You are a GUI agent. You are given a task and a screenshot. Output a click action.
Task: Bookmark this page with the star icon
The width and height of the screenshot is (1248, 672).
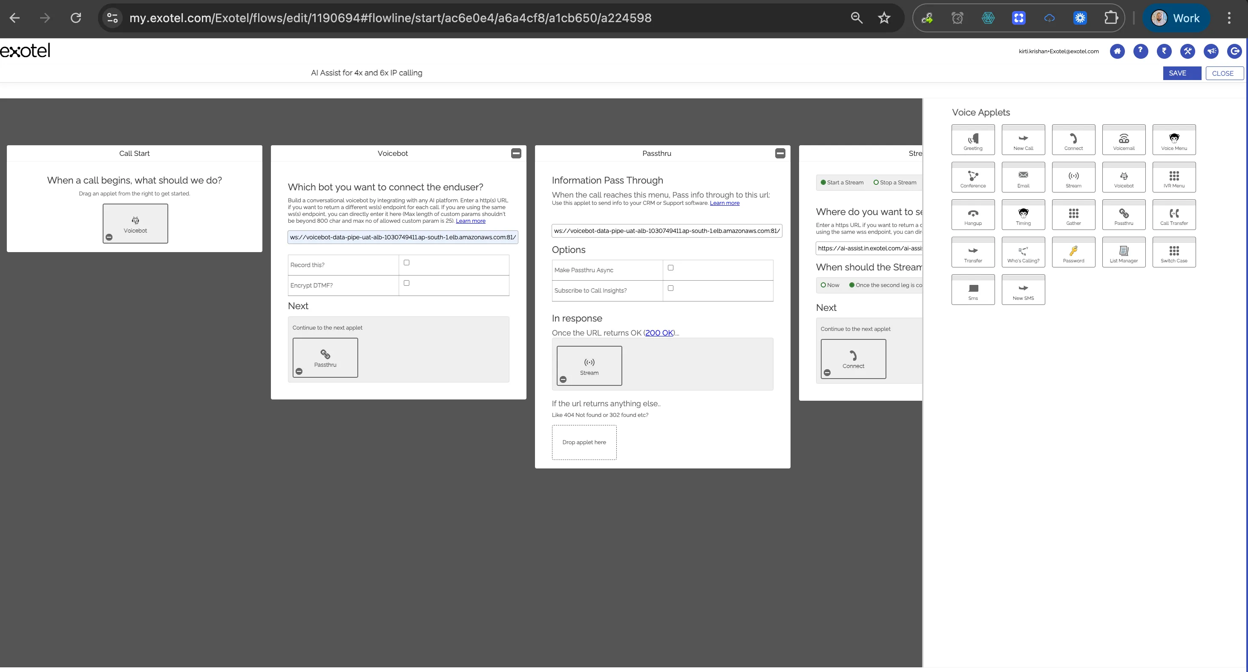884,18
